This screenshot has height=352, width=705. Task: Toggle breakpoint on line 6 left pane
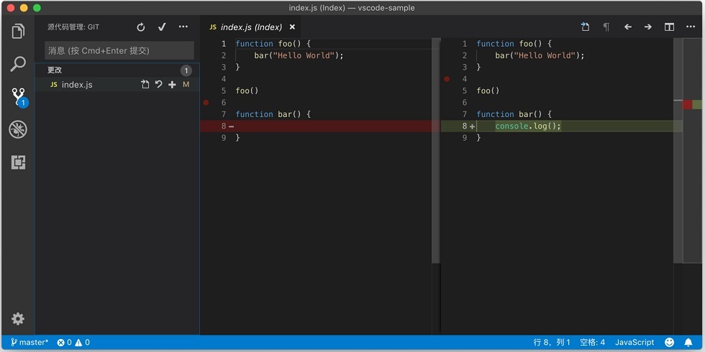[206, 102]
